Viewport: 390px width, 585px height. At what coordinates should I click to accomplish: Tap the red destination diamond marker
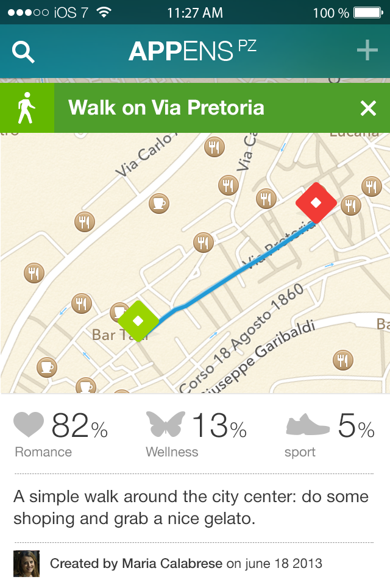[x=316, y=203]
